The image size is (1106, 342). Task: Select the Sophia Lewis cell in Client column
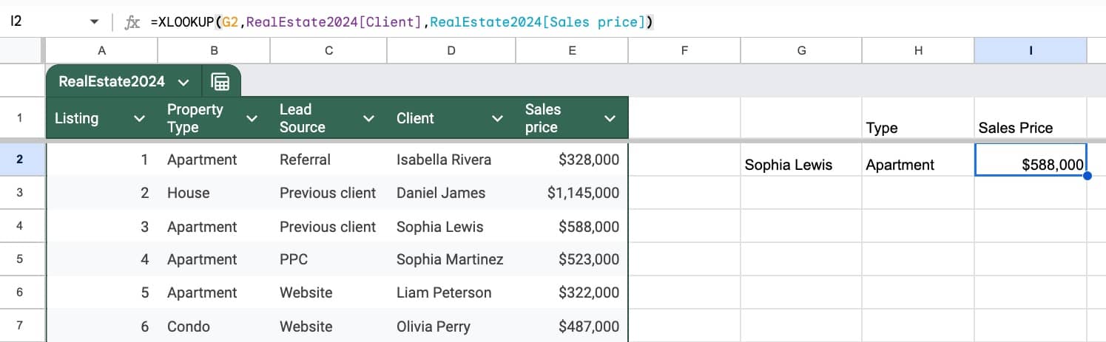[451, 226]
